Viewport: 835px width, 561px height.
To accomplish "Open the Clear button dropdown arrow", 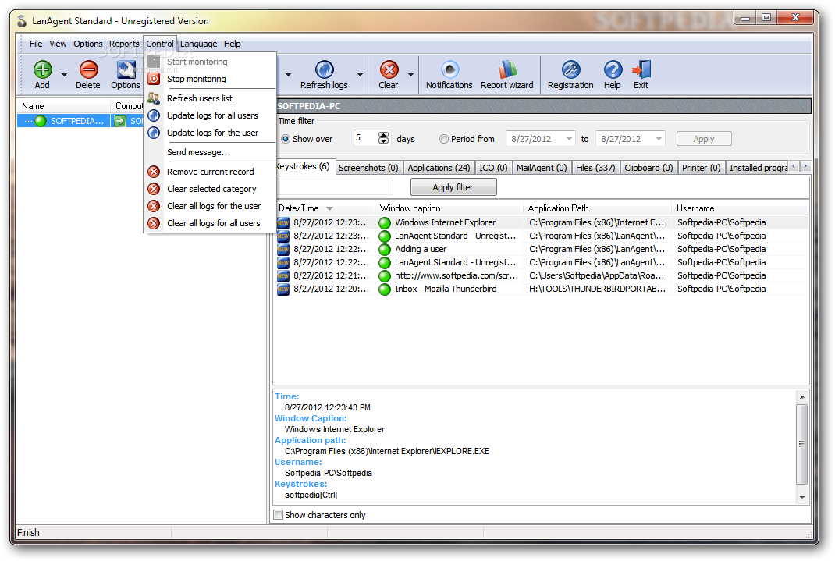I will [x=410, y=75].
